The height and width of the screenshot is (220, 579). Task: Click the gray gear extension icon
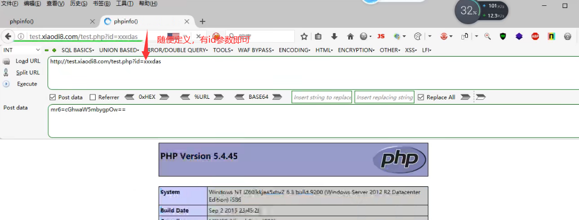click(568, 36)
